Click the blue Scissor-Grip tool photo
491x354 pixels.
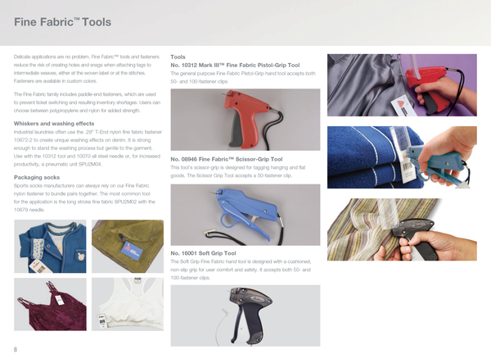click(x=245, y=215)
